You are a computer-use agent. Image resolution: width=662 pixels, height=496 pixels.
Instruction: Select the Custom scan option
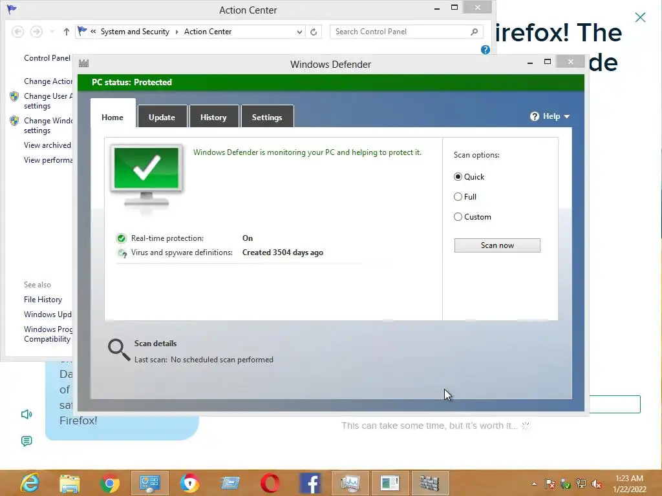pyautogui.click(x=458, y=217)
